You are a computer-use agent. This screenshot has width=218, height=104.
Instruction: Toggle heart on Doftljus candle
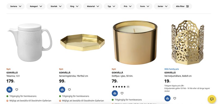122,93
